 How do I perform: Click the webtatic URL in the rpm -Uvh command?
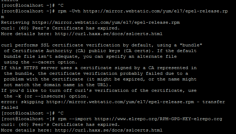[156, 11]
